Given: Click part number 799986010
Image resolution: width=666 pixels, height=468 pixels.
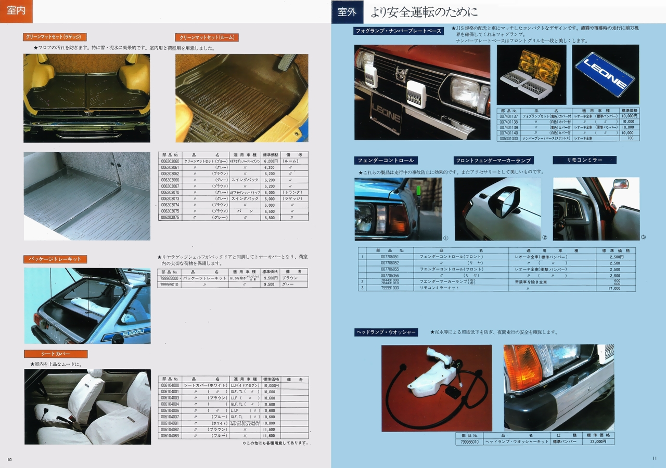Looking at the screenshot, I should tap(469, 442).
